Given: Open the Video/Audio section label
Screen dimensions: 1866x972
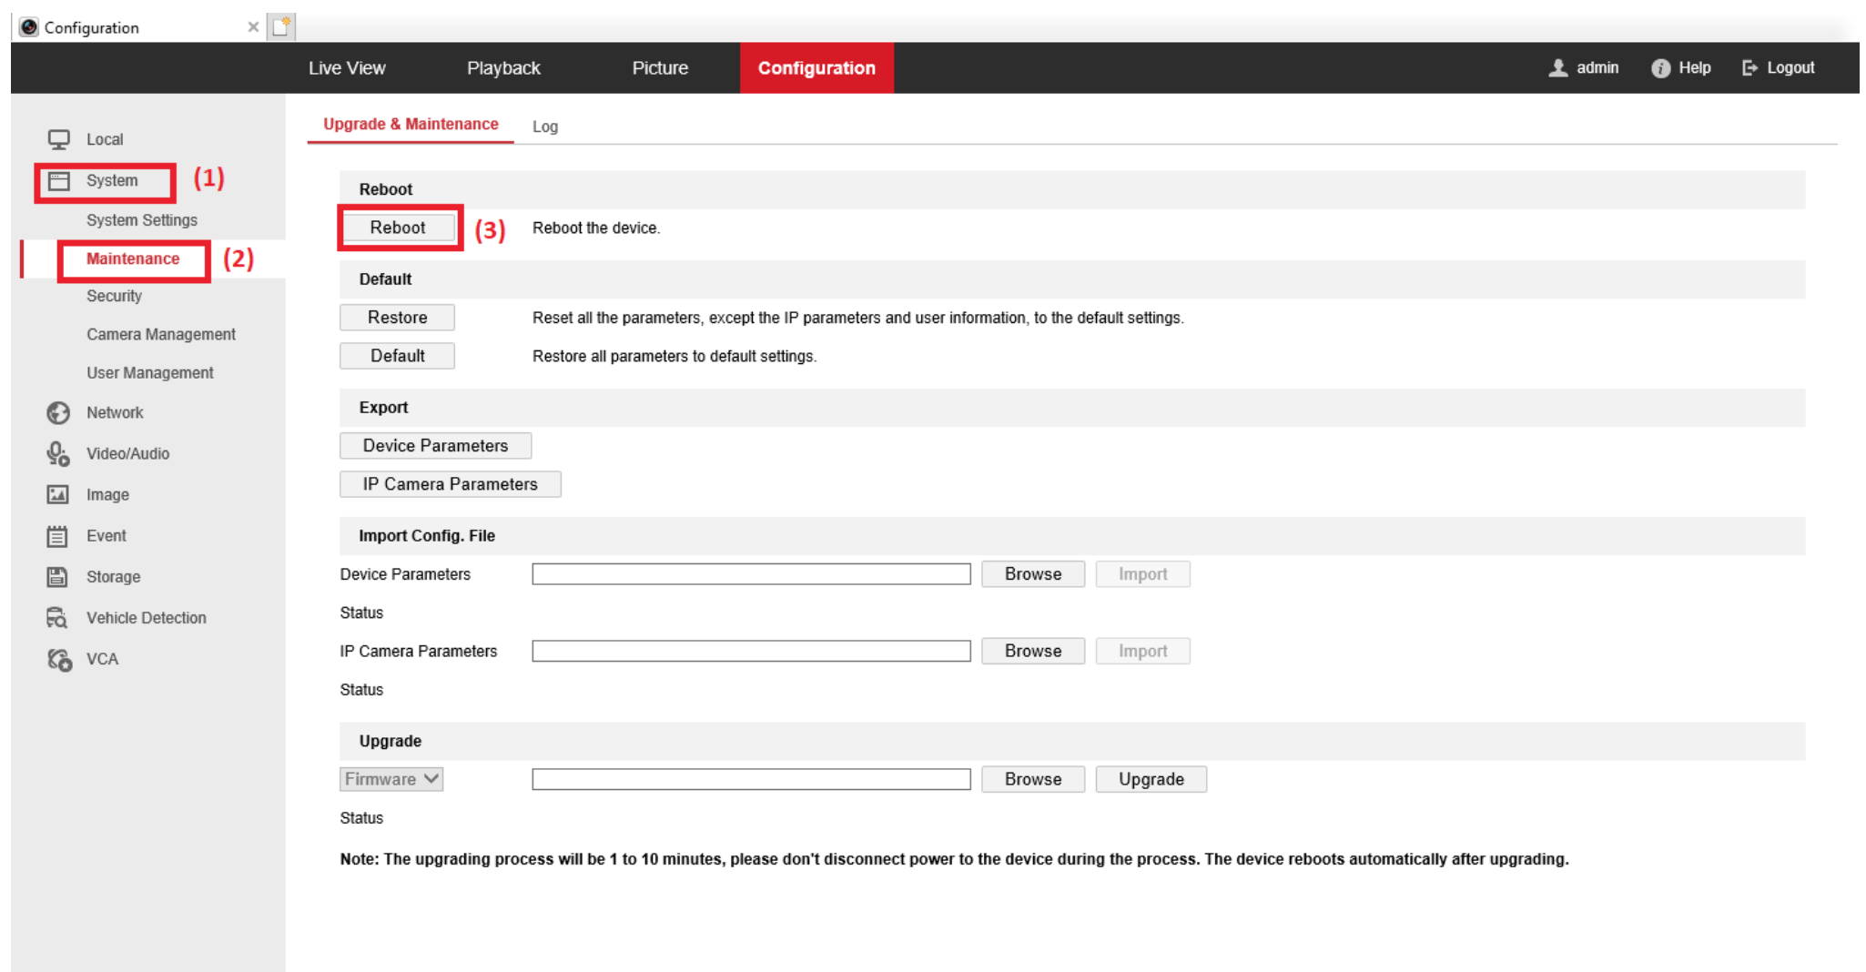Looking at the screenshot, I should coord(127,453).
